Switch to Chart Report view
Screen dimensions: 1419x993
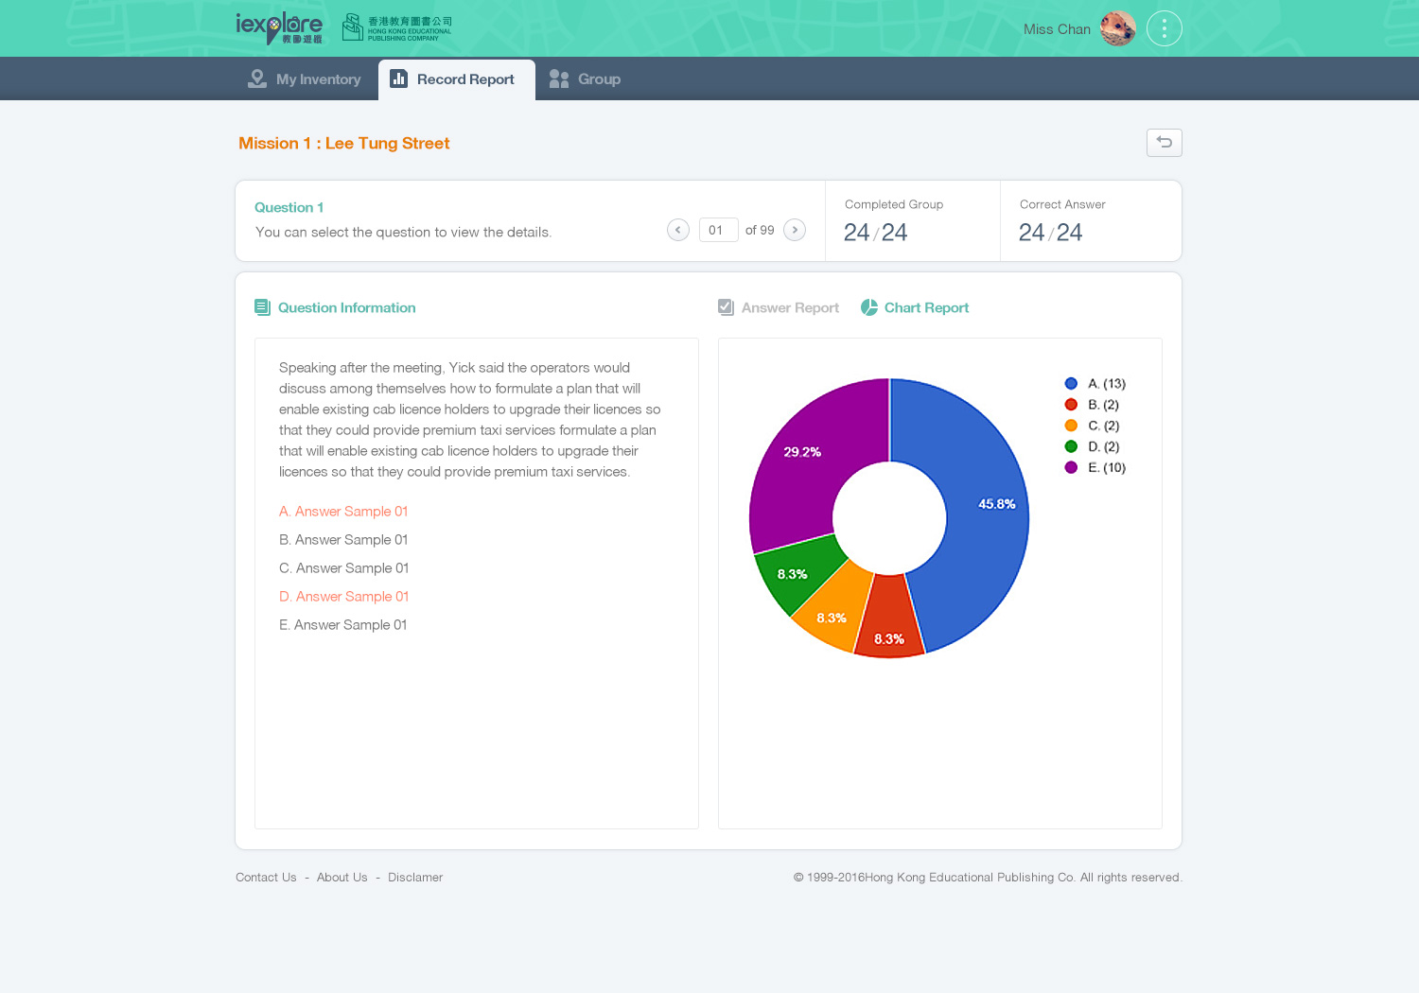[x=915, y=307]
